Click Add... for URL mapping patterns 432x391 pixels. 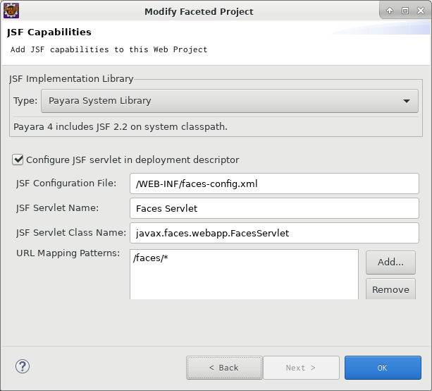(390, 263)
